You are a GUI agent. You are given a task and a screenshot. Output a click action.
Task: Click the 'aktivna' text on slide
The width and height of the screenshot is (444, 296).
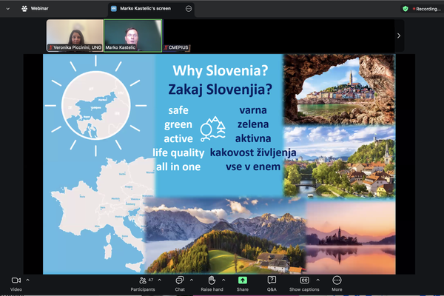point(253,138)
